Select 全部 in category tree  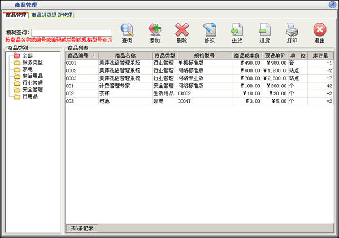pos(27,55)
